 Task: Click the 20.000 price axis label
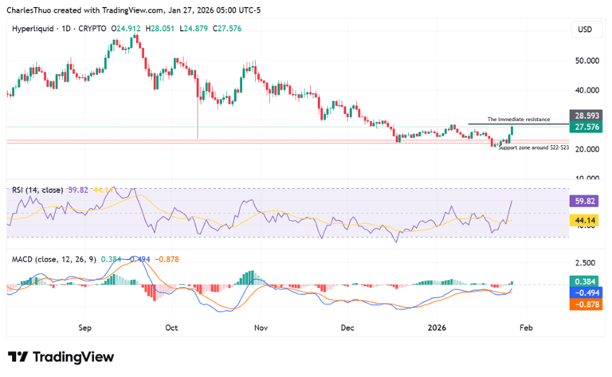pyautogui.click(x=587, y=149)
